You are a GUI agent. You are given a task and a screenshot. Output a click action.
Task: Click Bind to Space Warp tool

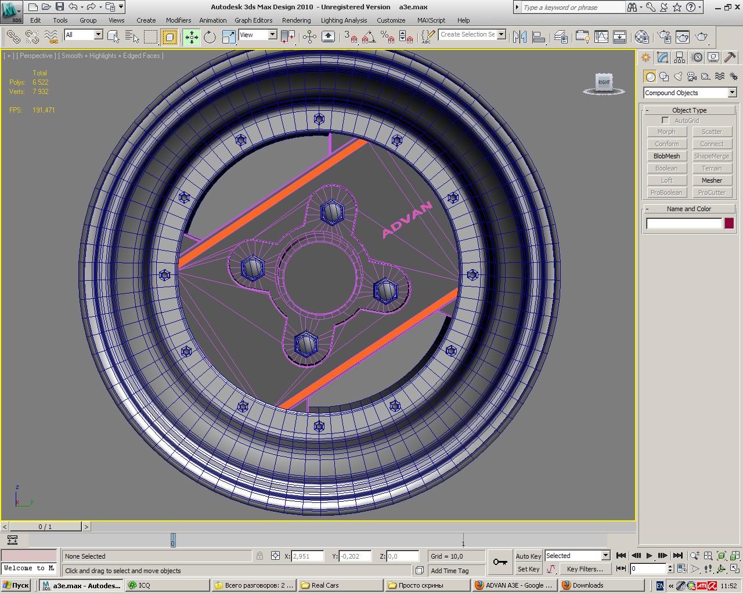click(51, 37)
